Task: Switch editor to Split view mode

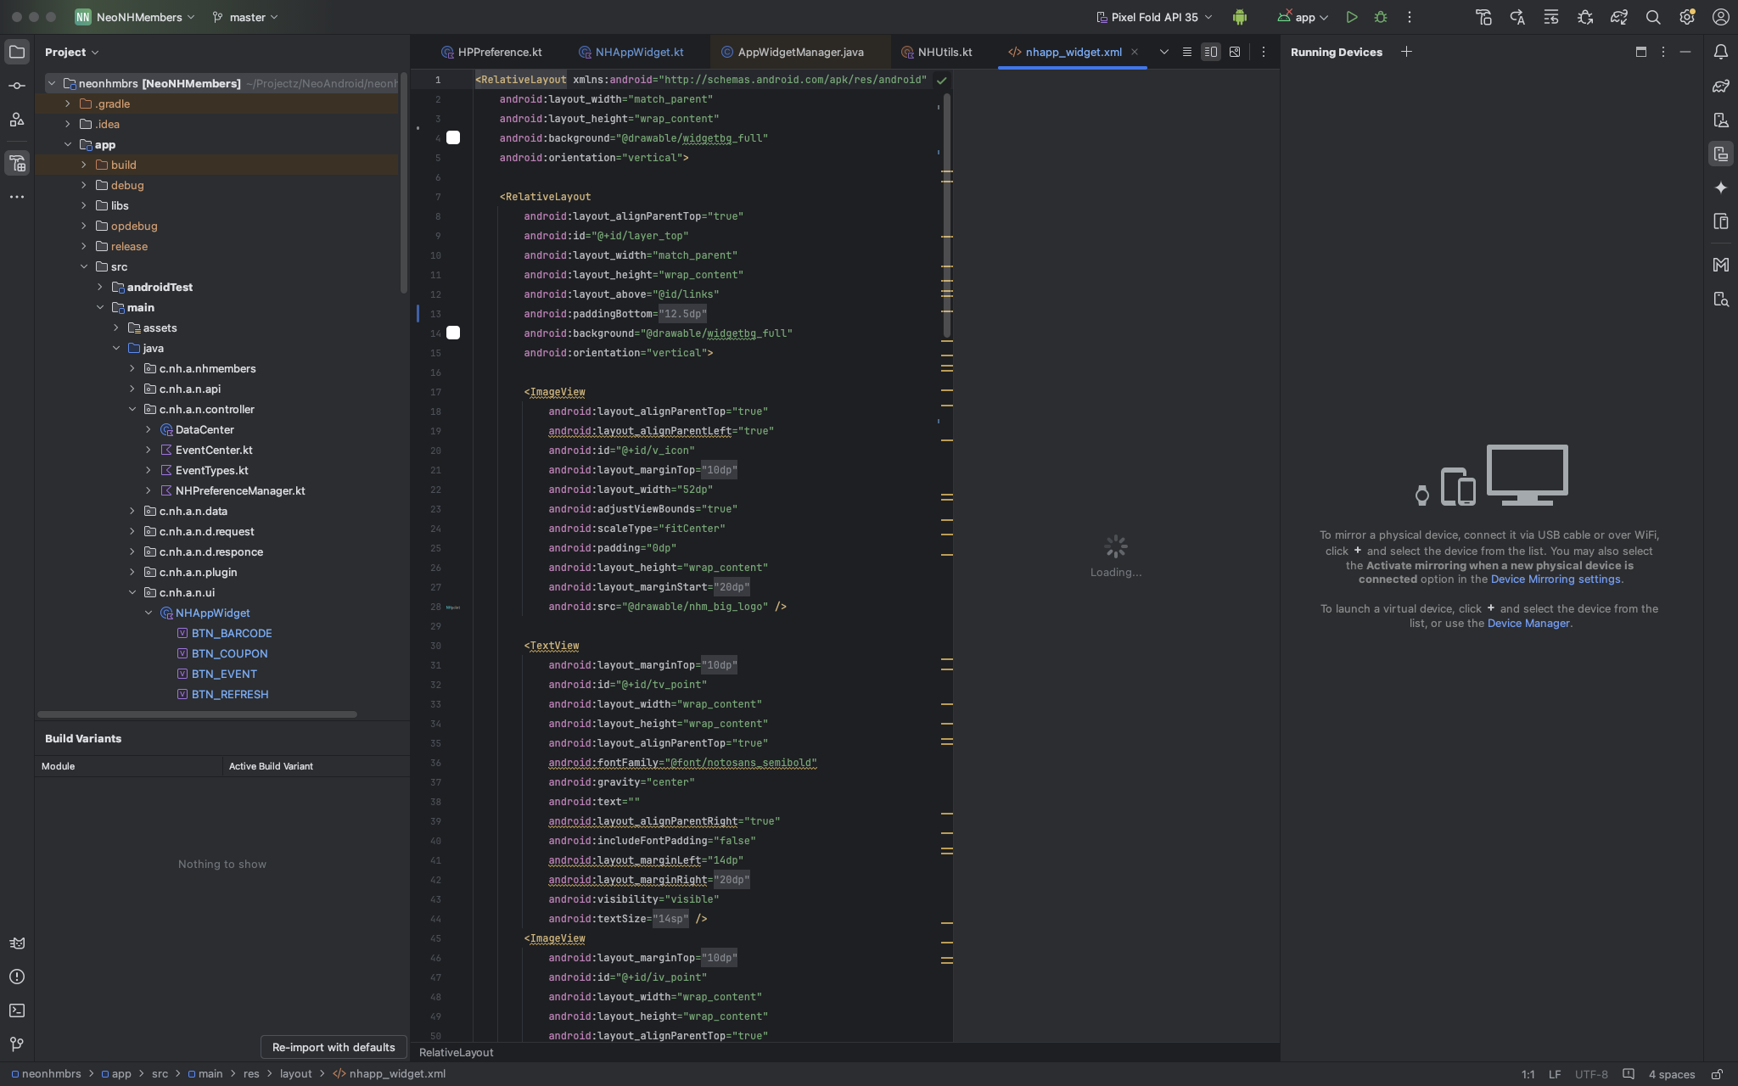Action: pos(1211,52)
